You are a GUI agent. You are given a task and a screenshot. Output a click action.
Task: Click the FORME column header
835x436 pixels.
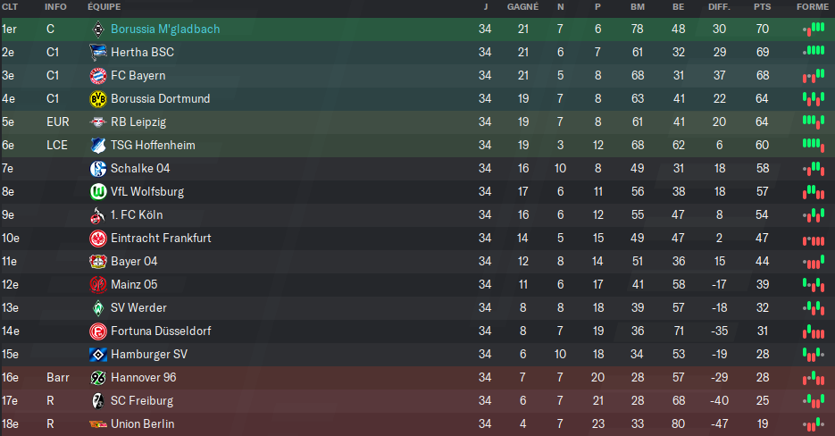point(813,7)
